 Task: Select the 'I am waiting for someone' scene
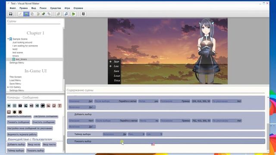(25, 46)
